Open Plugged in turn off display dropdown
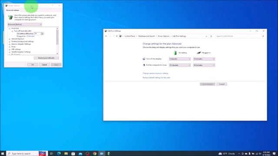 point(204,59)
